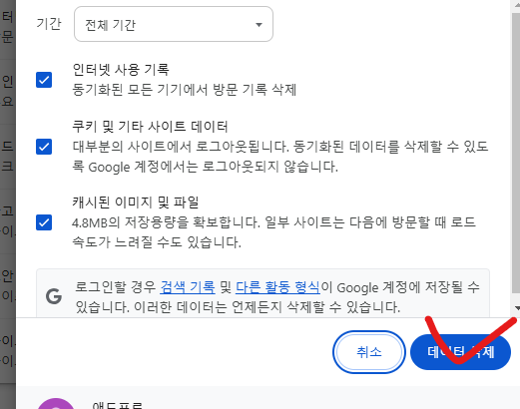Open the 전체 기간 time range dropdown
The image size is (520, 409).
[x=174, y=24]
